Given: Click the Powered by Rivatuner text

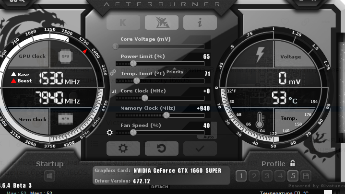Looking at the screenshot, I should tap(317, 186).
